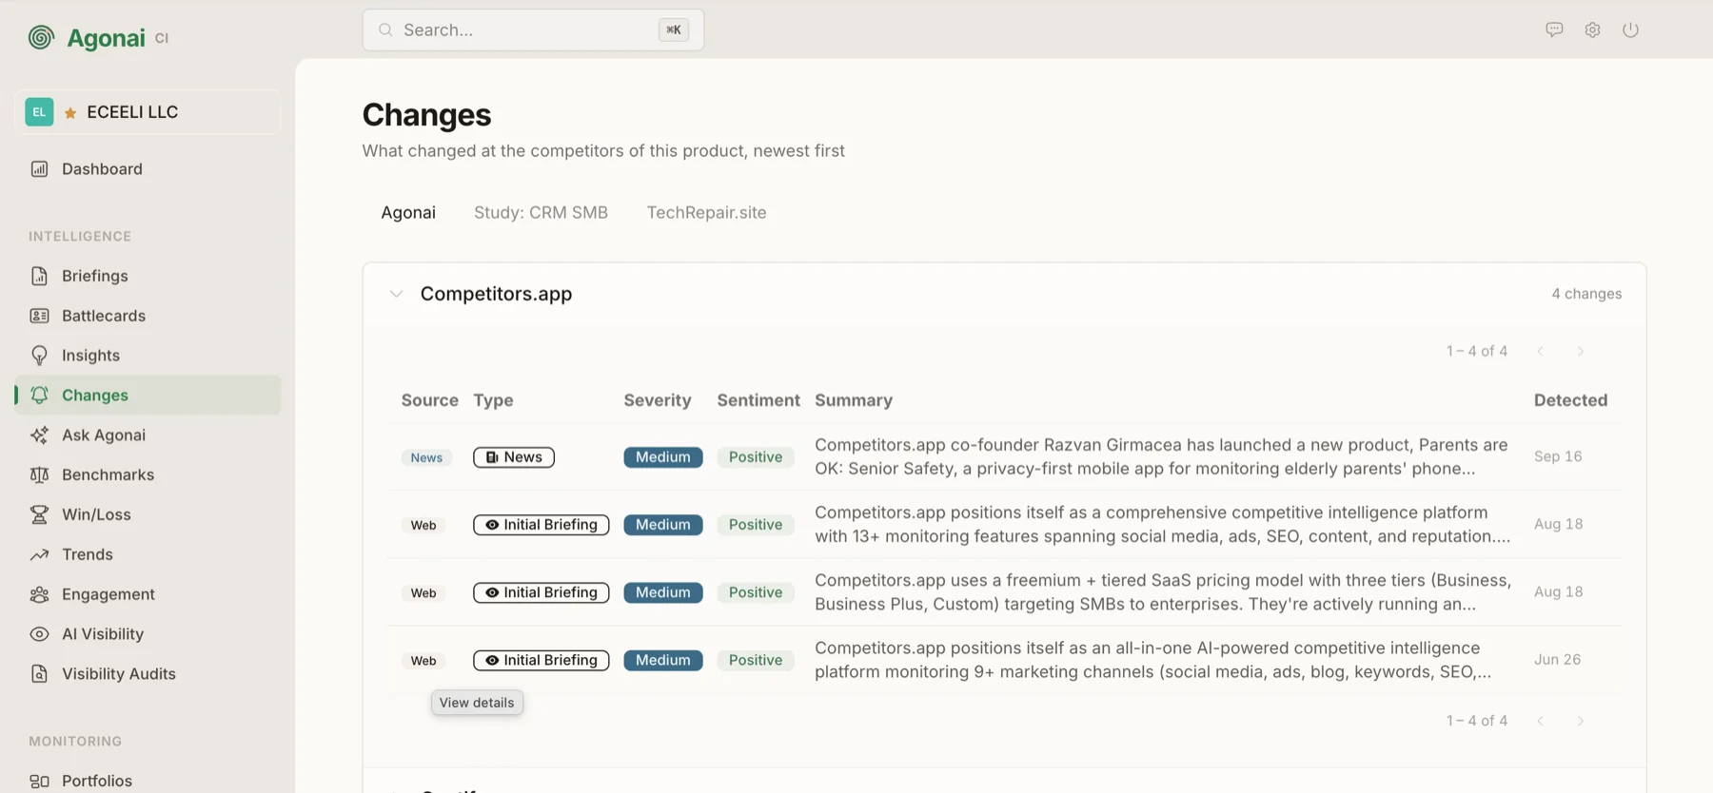Click Initial Briefing badge in Jun 26 row
Screen dimensions: 1713x793
(x=541, y=660)
